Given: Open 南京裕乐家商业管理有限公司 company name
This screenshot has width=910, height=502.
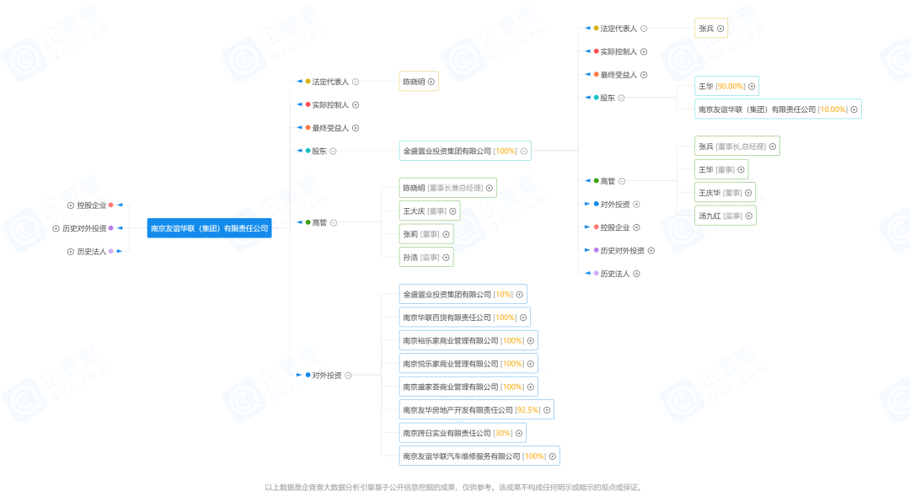Looking at the screenshot, I should click(450, 340).
